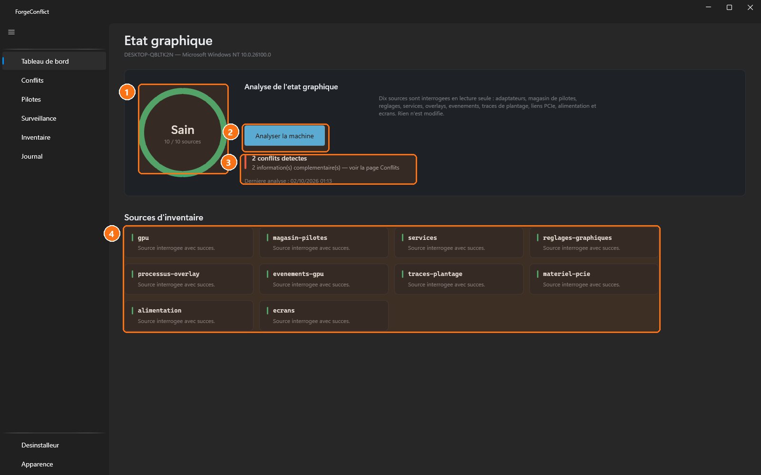Select the alimentation source card

[x=189, y=315]
